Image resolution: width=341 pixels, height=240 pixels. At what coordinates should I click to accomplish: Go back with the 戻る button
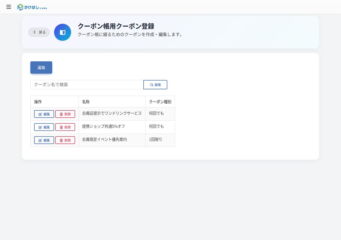point(39,32)
